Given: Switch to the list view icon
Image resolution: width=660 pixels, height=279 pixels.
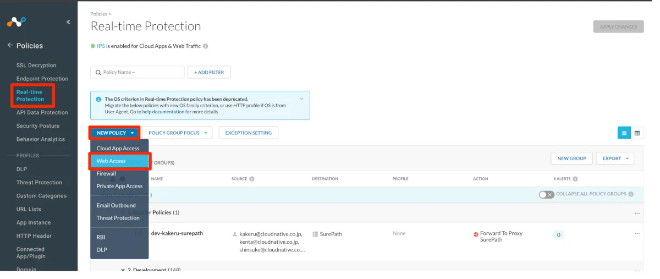Looking at the screenshot, I should point(624,133).
